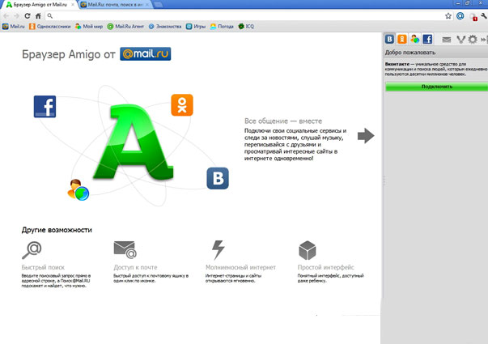Screen dimensions: 488x344
Task: Click the big green Amigo A logo
Action: click(134, 142)
